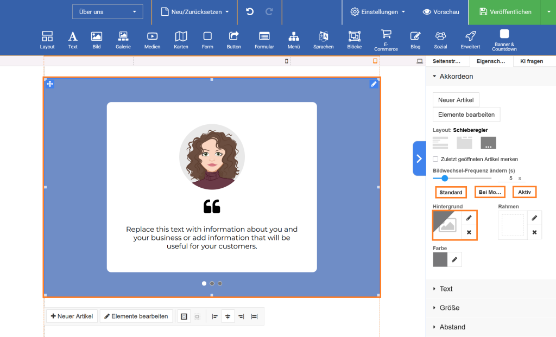Remove the Rahmen border with the X icon
Image resolution: width=556 pixels, height=337 pixels.
(x=534, y=232)
